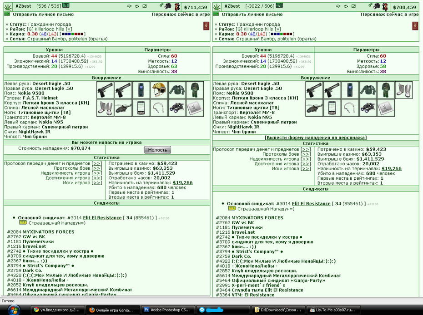
Task: Click the forest camouflage suit icon in right profile
Action: (x=386, y=90)
